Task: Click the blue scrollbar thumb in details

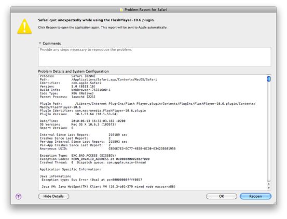Action: (269, 79)
